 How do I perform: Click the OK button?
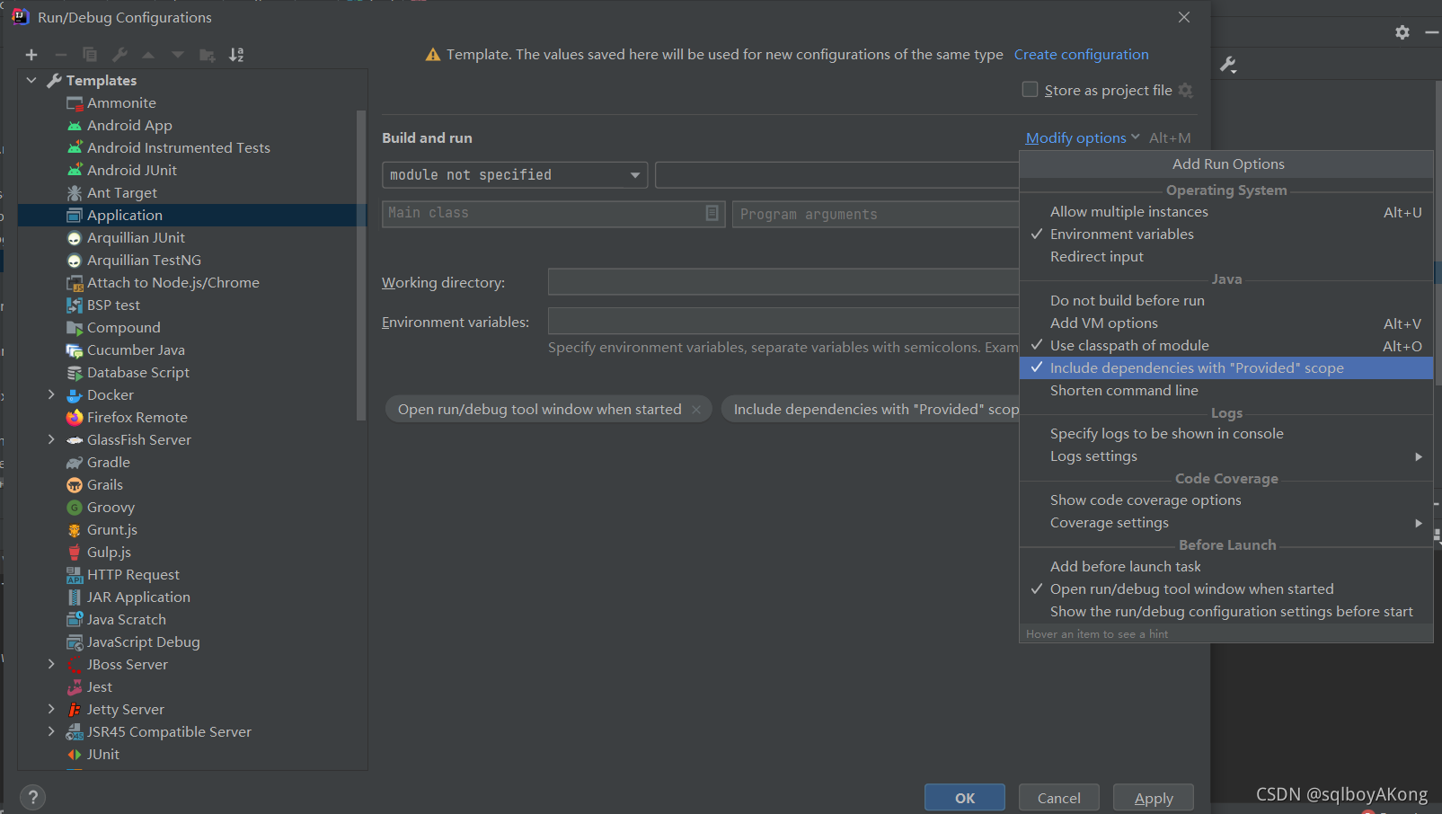tap(965, 798)
